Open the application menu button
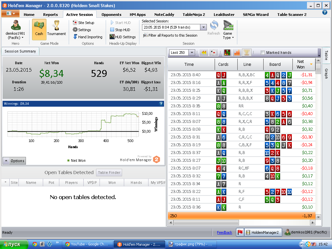Viewport: 332px width, 249px height. [10, 13]
